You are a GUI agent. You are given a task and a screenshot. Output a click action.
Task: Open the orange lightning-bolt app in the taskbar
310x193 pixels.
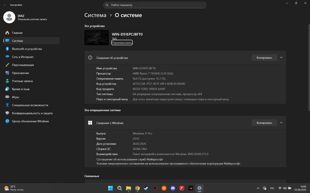(x=164, y=188)
